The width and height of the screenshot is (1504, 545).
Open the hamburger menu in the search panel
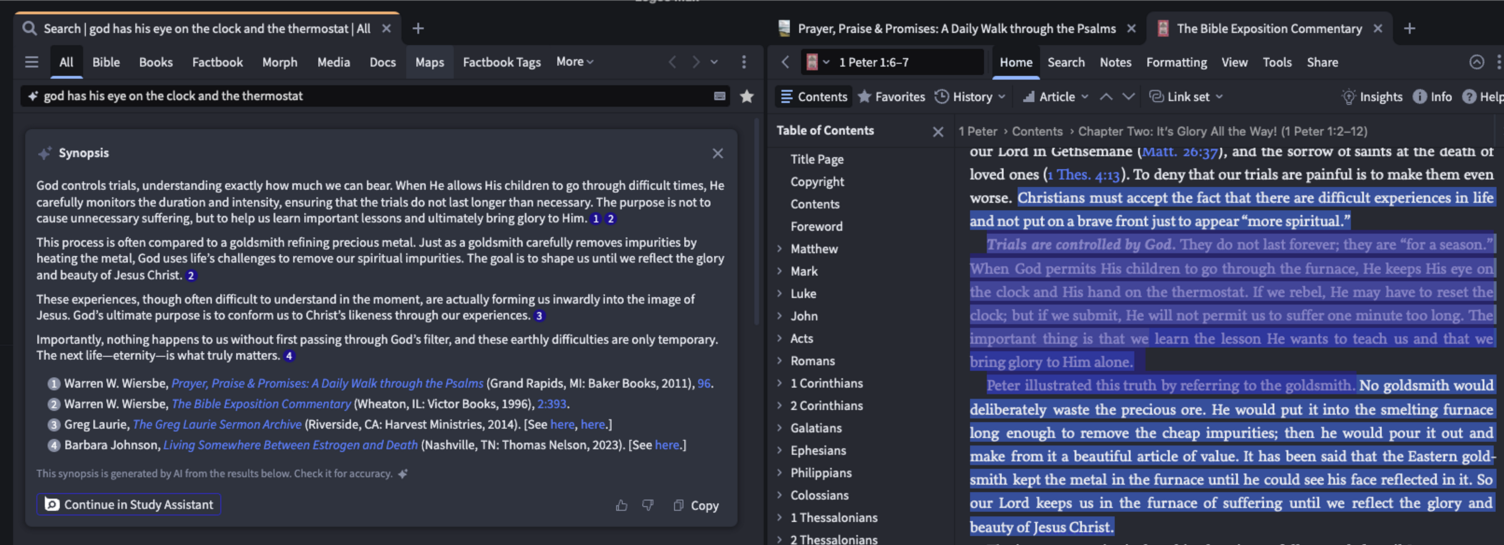[31, 62]
